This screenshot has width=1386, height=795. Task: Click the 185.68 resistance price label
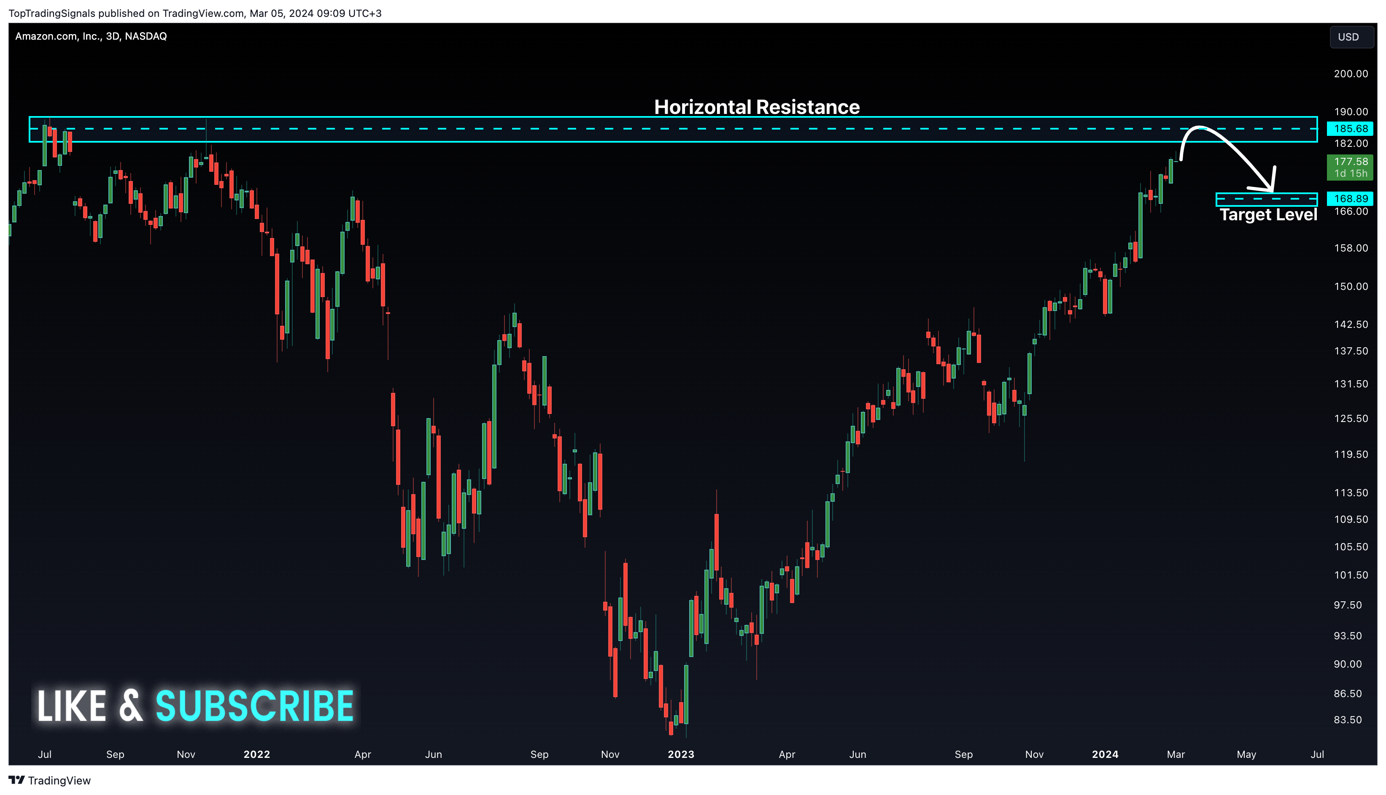(1350, 129)
